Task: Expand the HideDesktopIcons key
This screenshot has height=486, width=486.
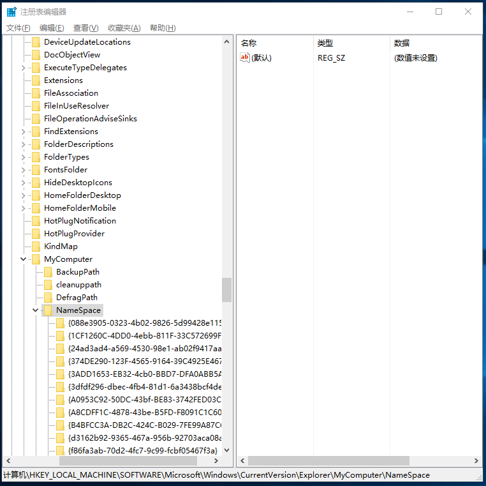Action: [23, 183]
